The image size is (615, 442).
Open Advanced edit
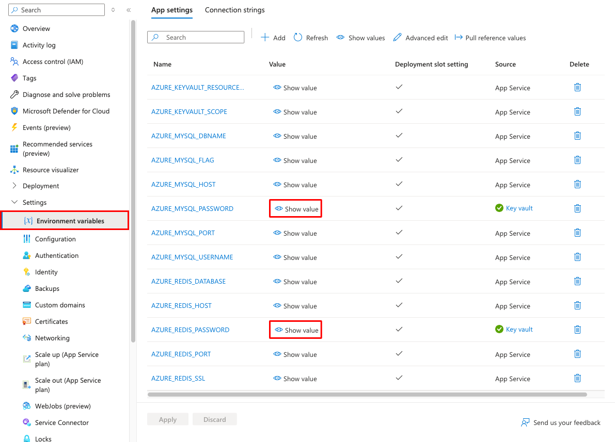coord(420,38)
